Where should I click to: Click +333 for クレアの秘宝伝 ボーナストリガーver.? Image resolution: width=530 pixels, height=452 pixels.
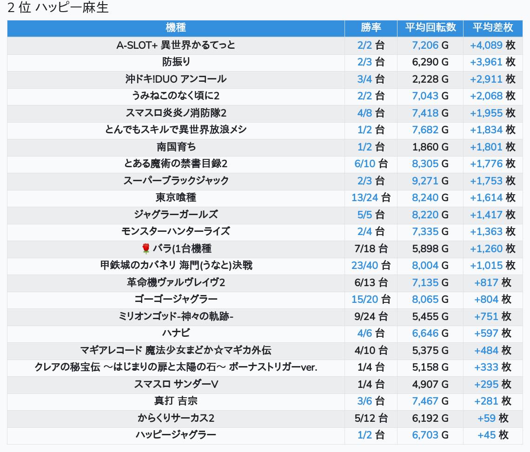[x=486, y=367]
